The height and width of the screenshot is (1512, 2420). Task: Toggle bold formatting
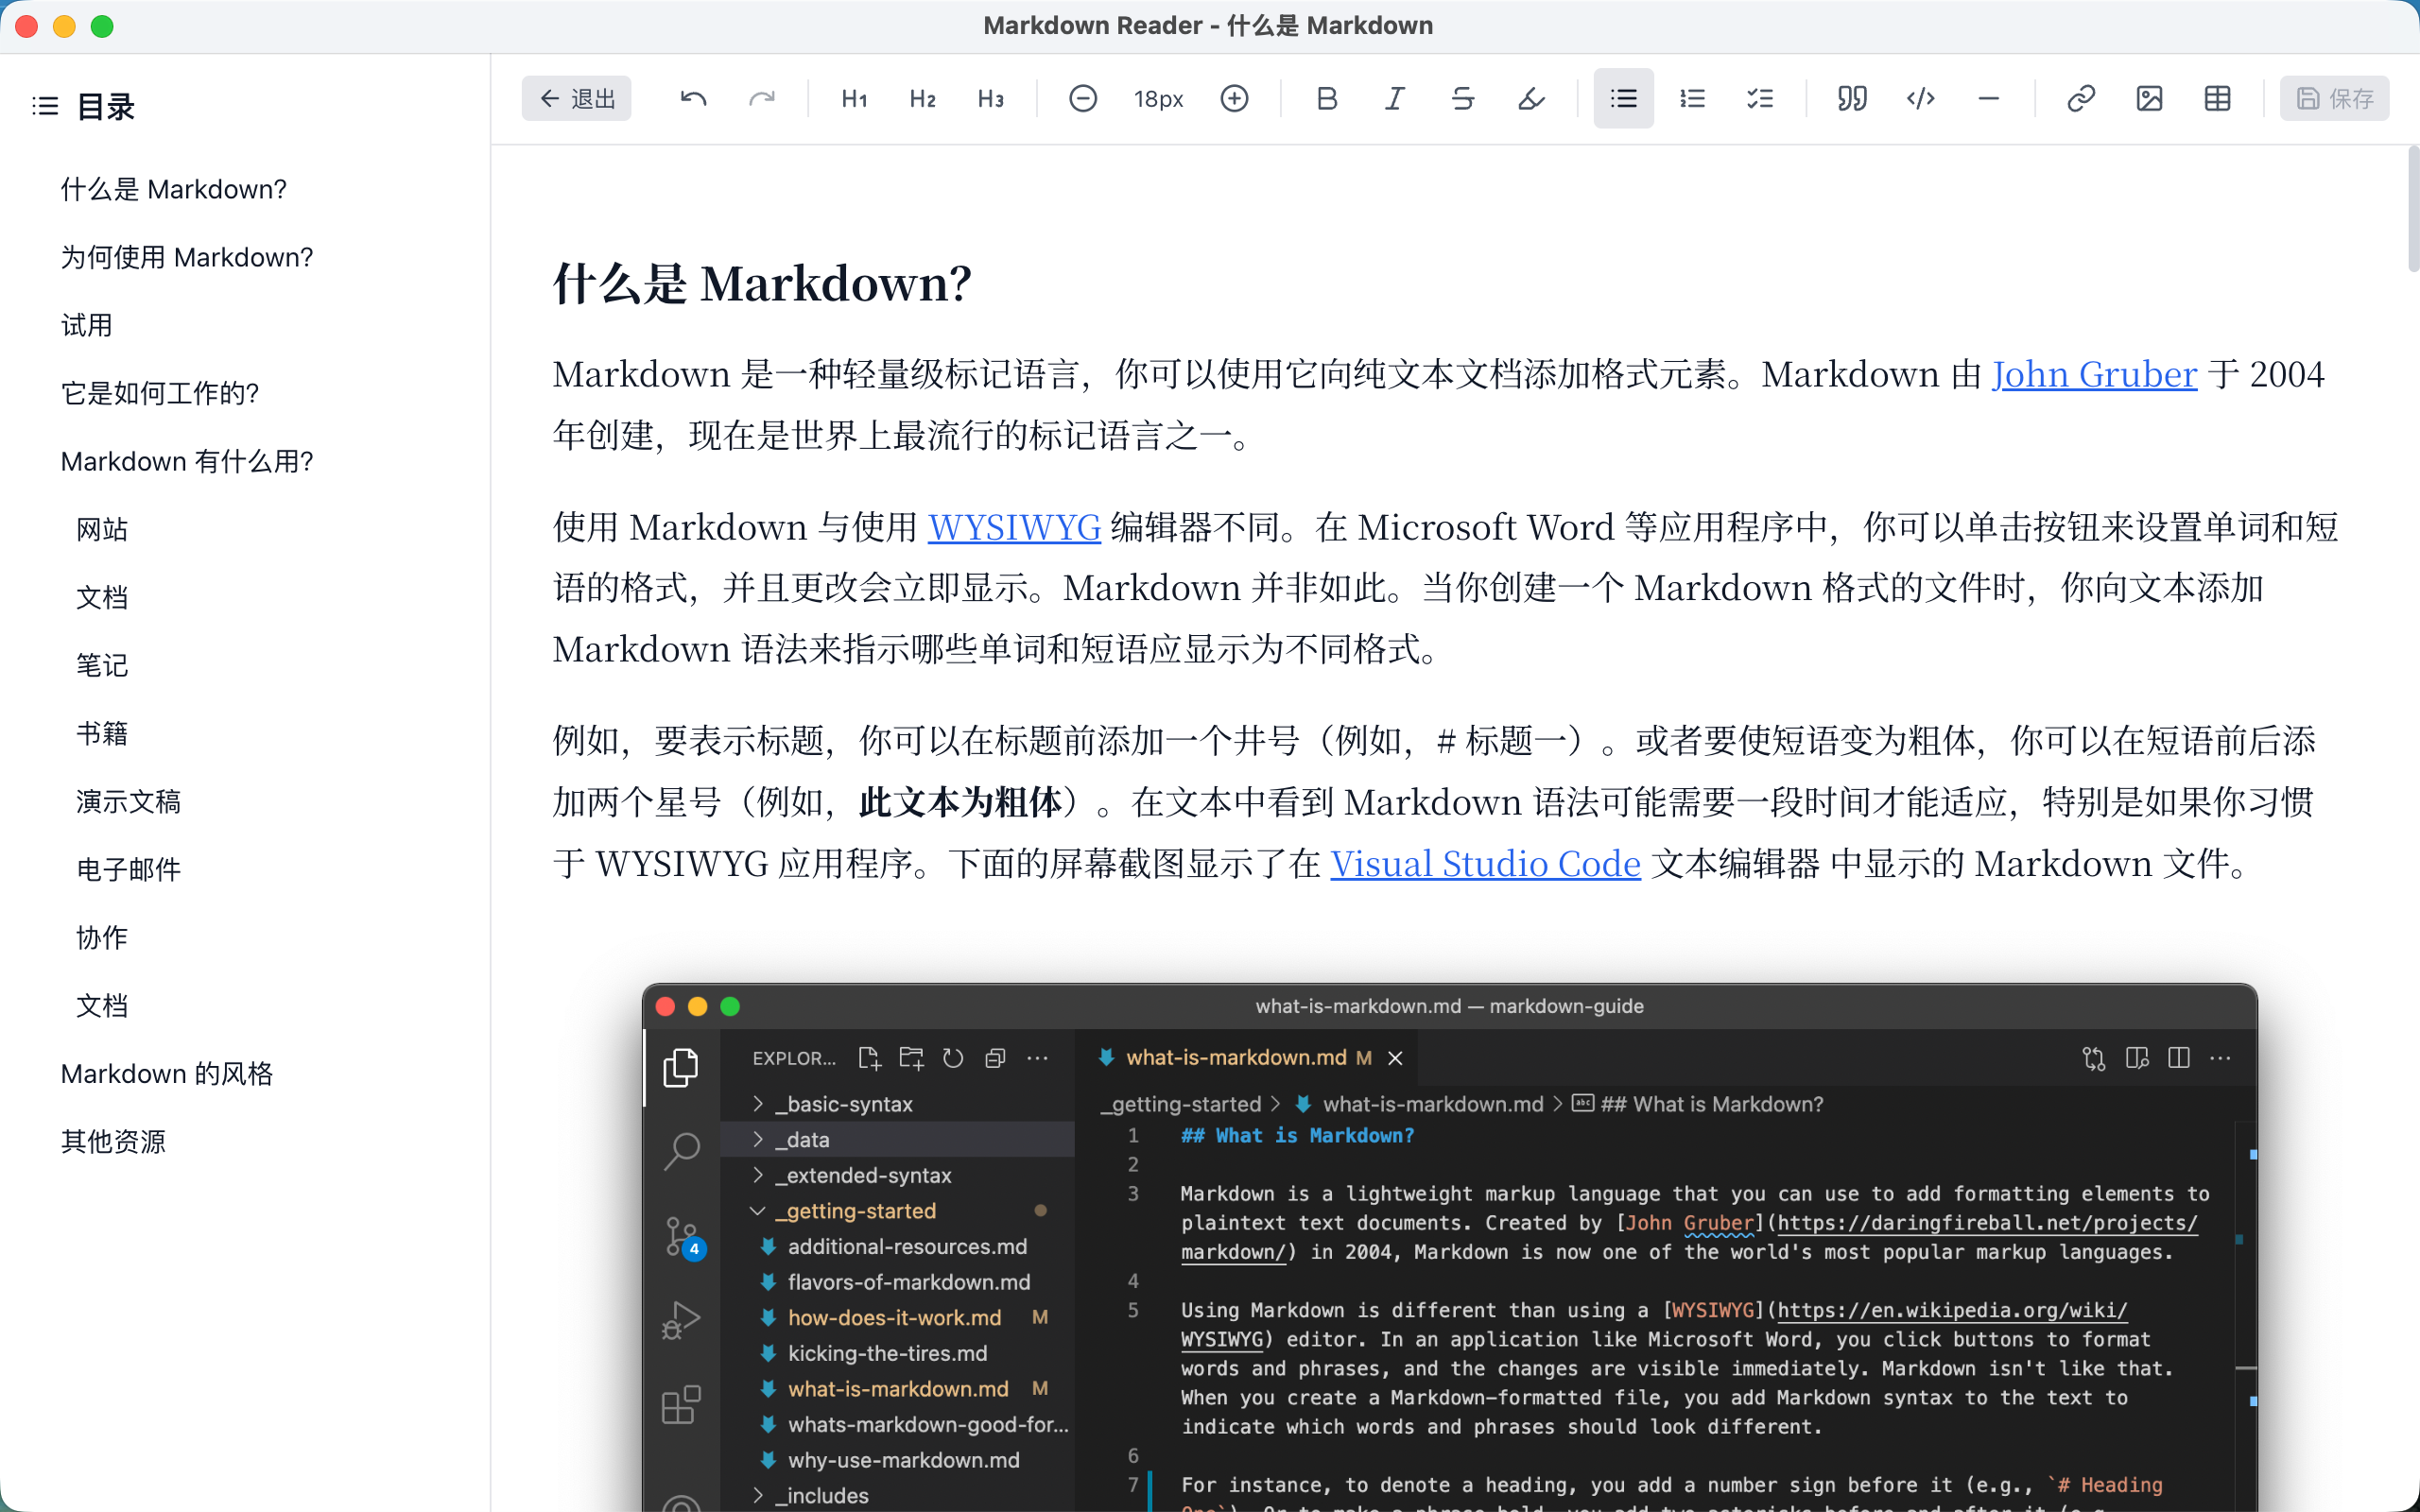pyautogui.click(x=1326, y=97)
